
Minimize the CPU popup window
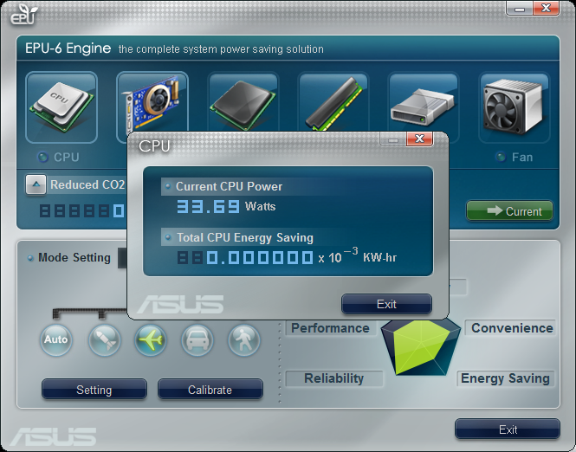tap(393, 139)
